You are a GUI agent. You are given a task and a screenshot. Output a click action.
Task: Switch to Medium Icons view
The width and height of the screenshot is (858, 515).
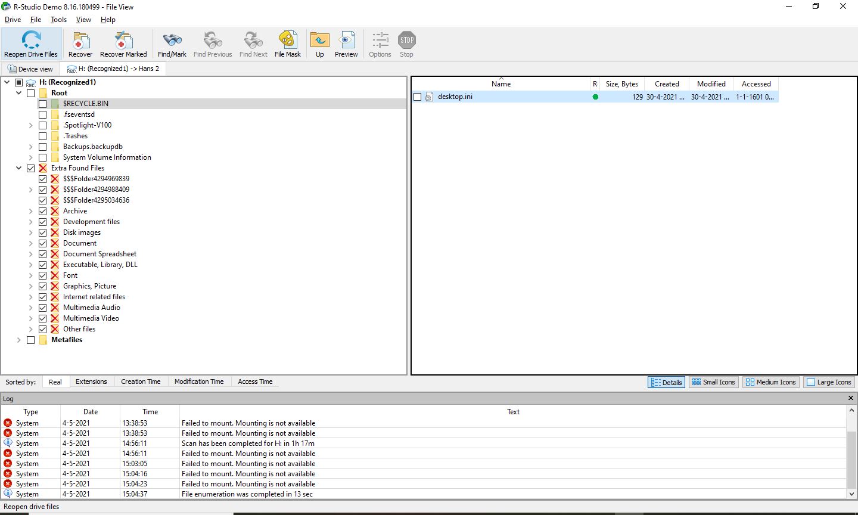pos(770,382)
